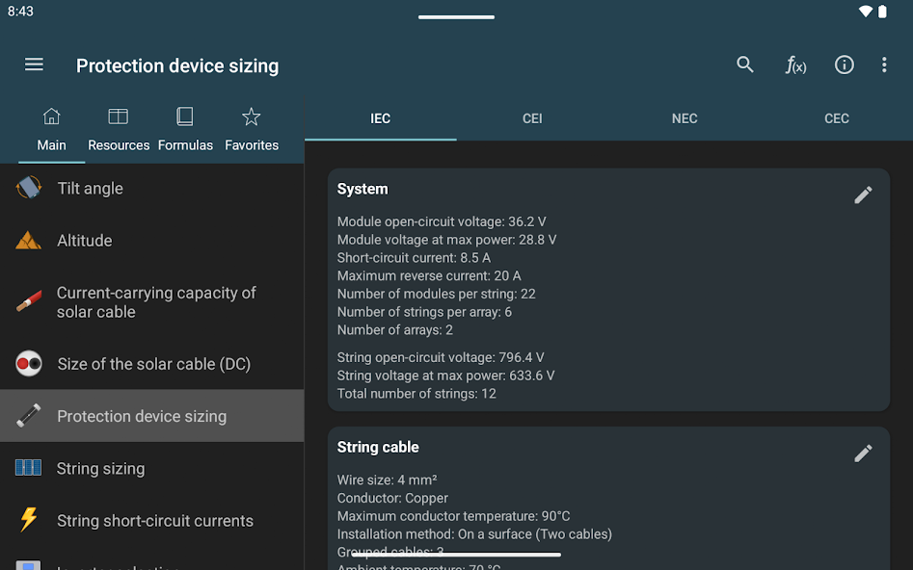The height and width of the screenshot is (570, 913).
Task: Edit the String cable card with pencil
Action: (863, 453)
